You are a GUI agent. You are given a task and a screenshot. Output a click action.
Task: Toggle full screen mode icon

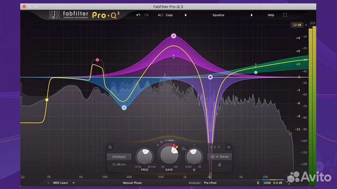click(x=285, y=15)
